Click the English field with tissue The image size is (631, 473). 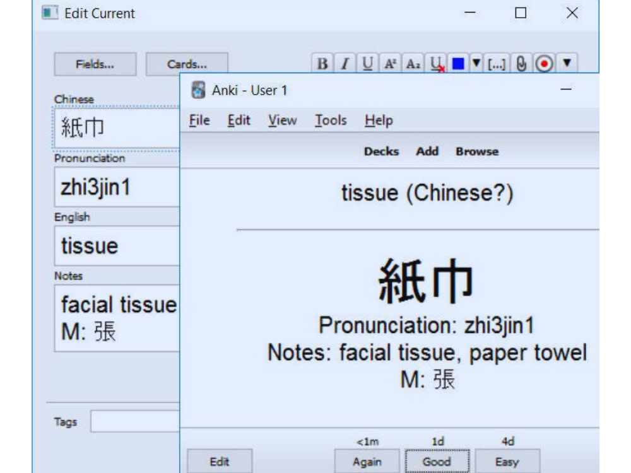pos(117,246)
